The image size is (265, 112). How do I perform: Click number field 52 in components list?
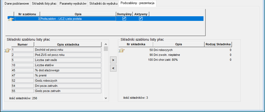point(23,81)
